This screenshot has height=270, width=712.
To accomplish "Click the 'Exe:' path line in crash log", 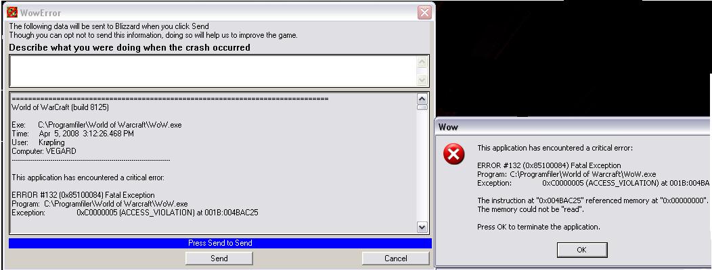I will coord(97,125).
